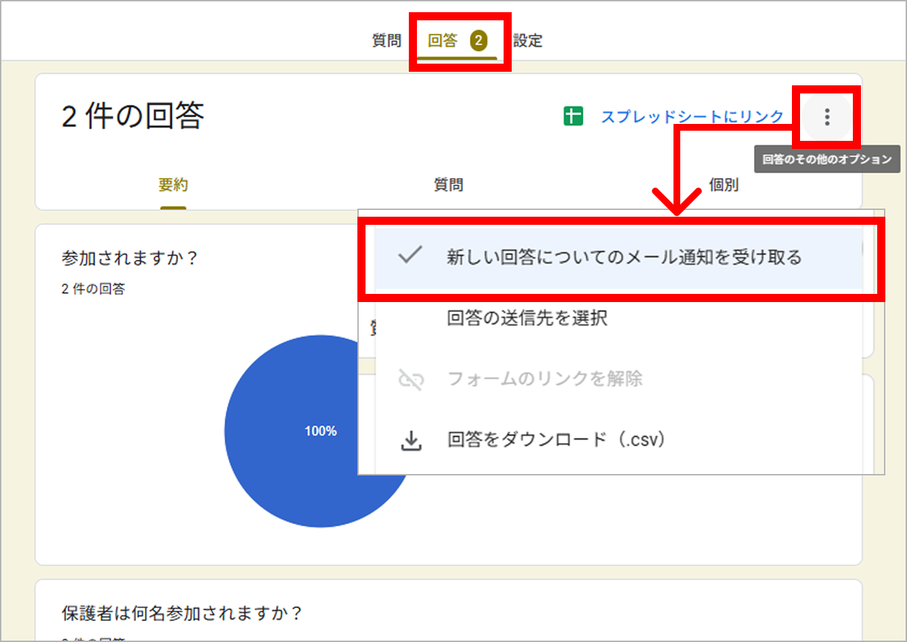This screenshot has width=907, height=642.
Task: Click the 保護者は何名参加されますか？ question title
Action: click(x=181, y=614)
